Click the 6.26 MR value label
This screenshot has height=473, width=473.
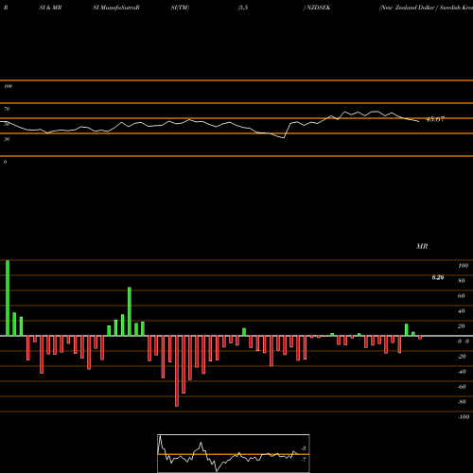point(438,277)
